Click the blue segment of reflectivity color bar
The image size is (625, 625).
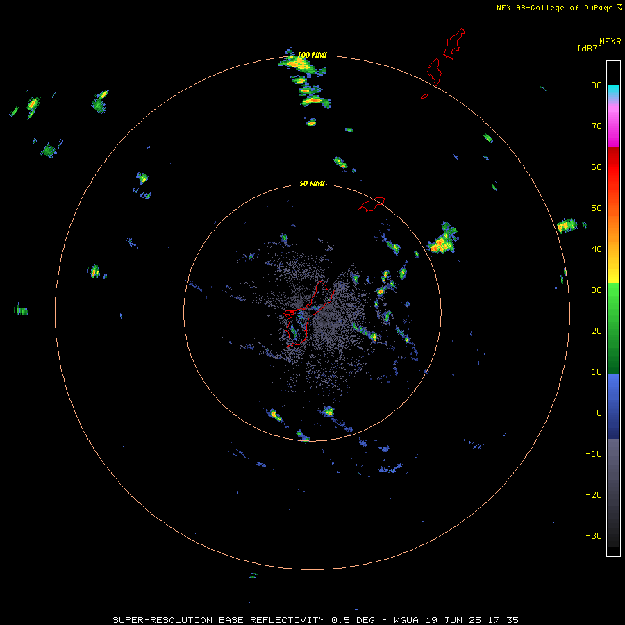[x=613, y=406]
